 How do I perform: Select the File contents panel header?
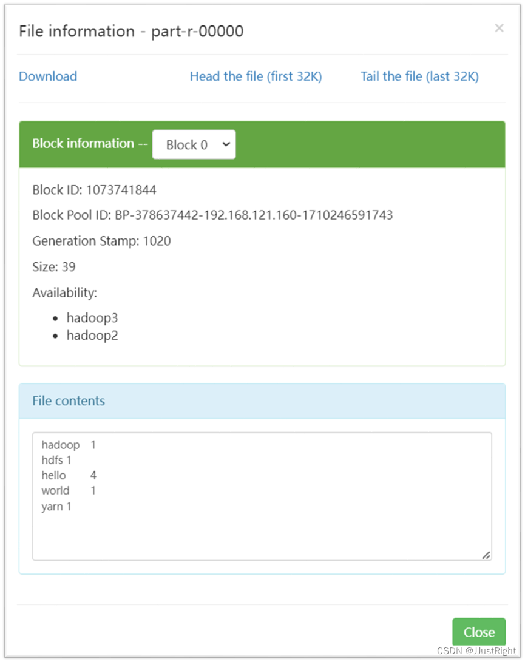coord(262,401)
